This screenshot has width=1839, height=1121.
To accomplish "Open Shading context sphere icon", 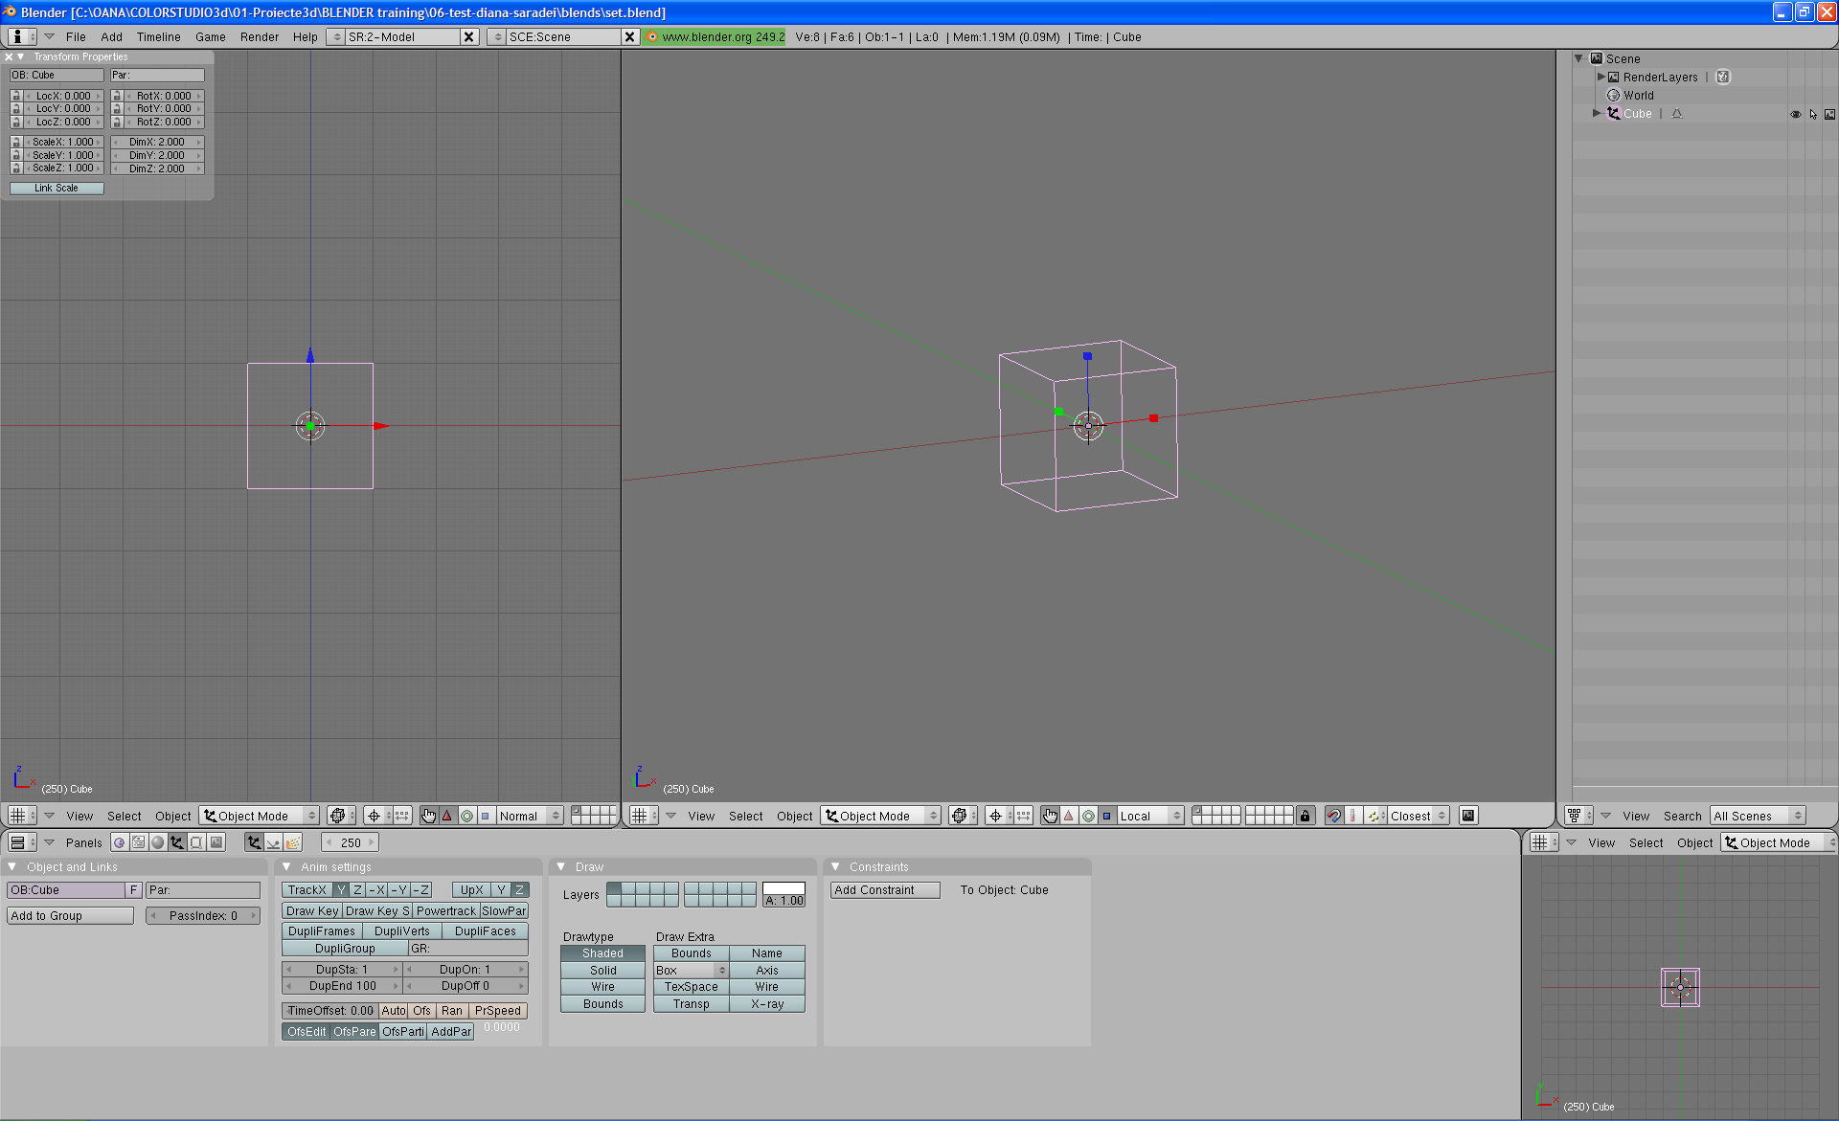I will [x=158, y=842].
